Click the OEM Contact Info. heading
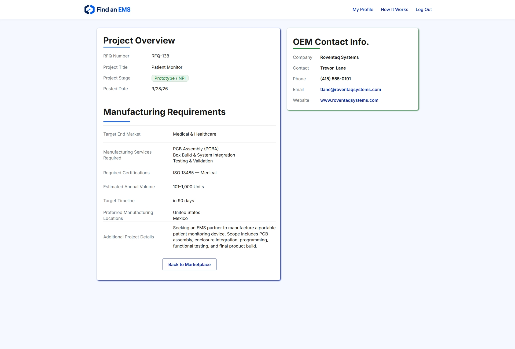 click(x=331, y=42)
